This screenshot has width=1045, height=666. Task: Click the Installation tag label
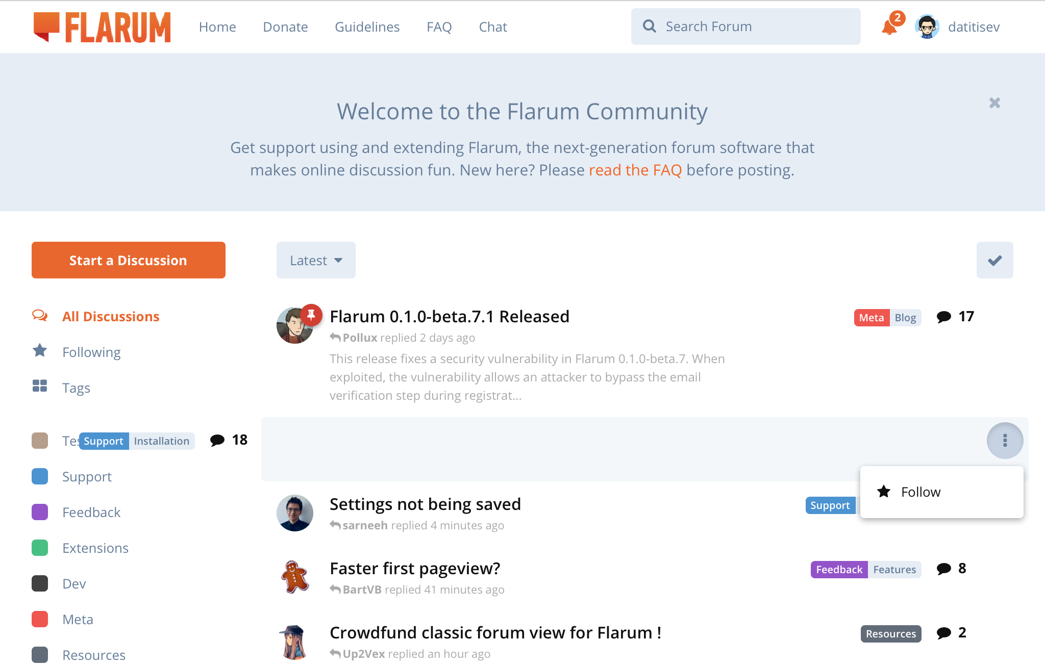pyautogui.click(x=161, y=441)
